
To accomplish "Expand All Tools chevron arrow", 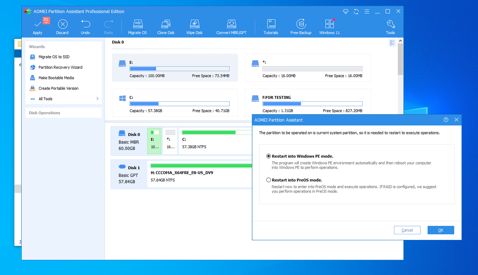I will click(x=97, y=99).
